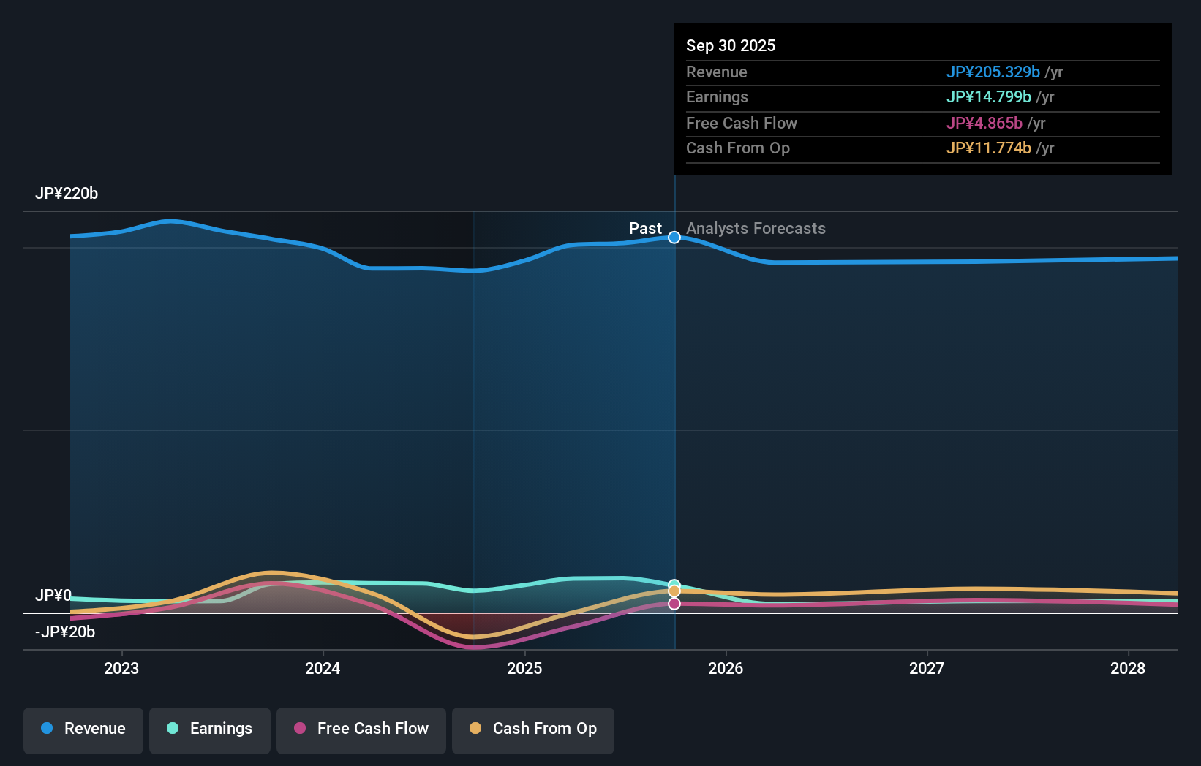The height and width of the screenshot is (766, 1201).
Task: Click the blue forecast divider line
Action: (674, 402)
